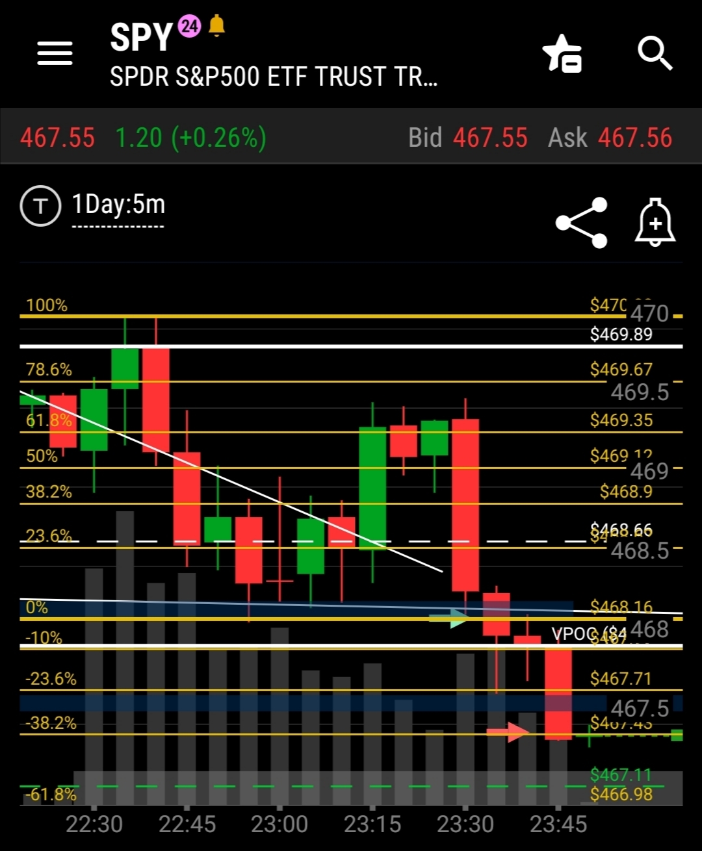
Task: Tap the $469.67 price label
Action: click(621, 370)
